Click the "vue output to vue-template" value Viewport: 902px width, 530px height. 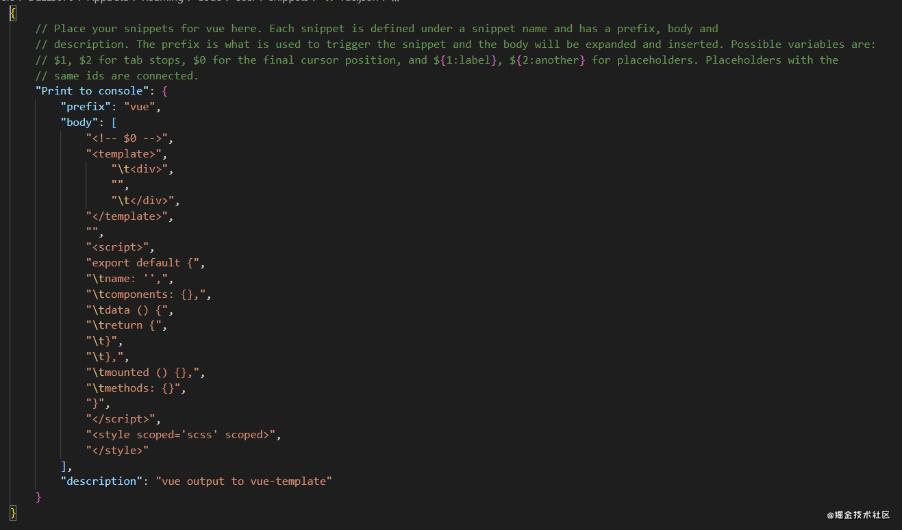(x=244, y=481)
